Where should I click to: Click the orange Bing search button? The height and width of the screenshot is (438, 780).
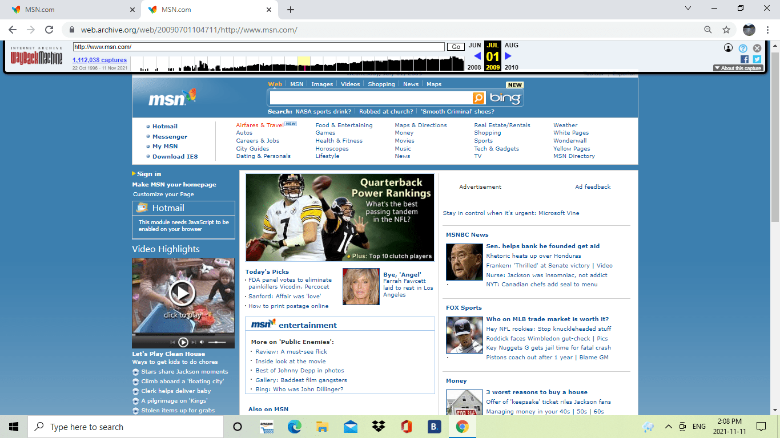pyautogui.click(x=479, y=98)
